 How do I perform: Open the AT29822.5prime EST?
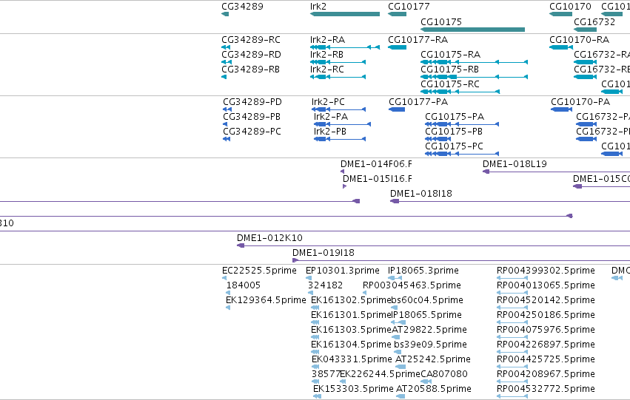click(x=429, y=330)
